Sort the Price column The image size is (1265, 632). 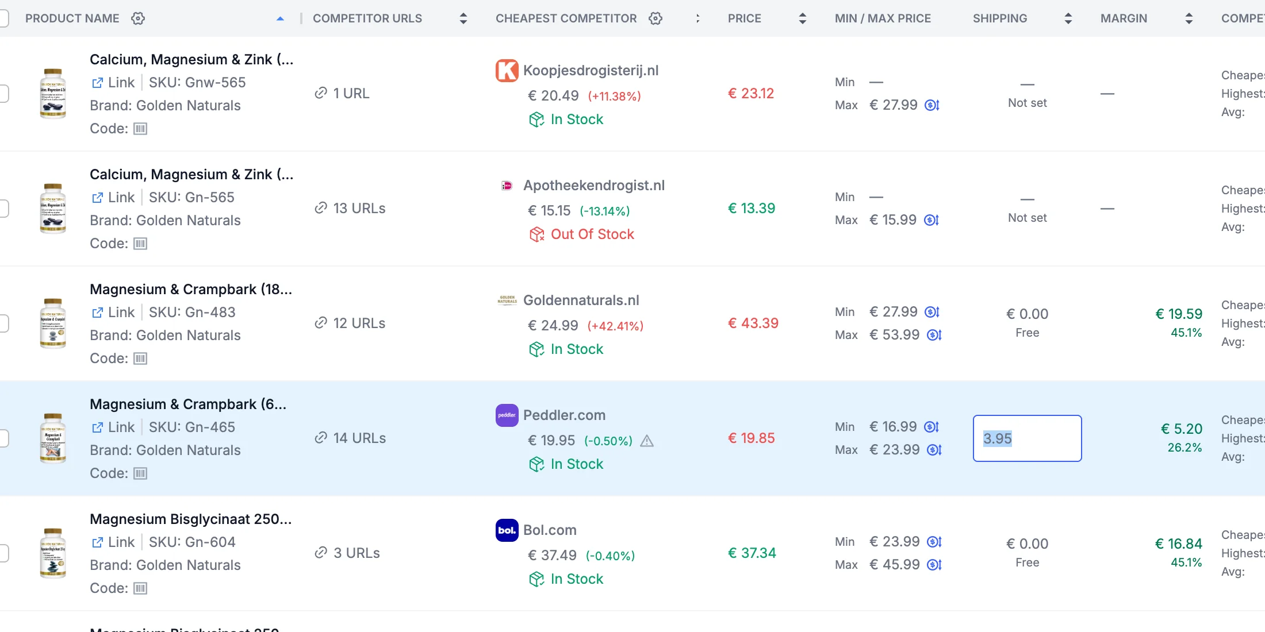pos(802,18)
